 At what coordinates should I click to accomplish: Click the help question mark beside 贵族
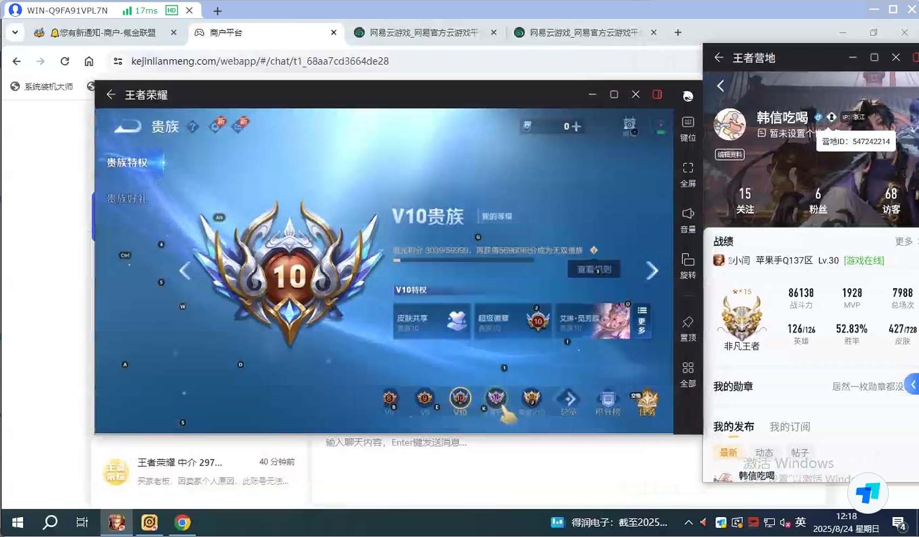coord(193,127)
